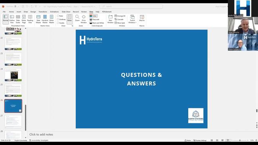The width and height of the screenshot is (258, 145).
Task: Open Outline View
Action: click(x=12, y=19)
